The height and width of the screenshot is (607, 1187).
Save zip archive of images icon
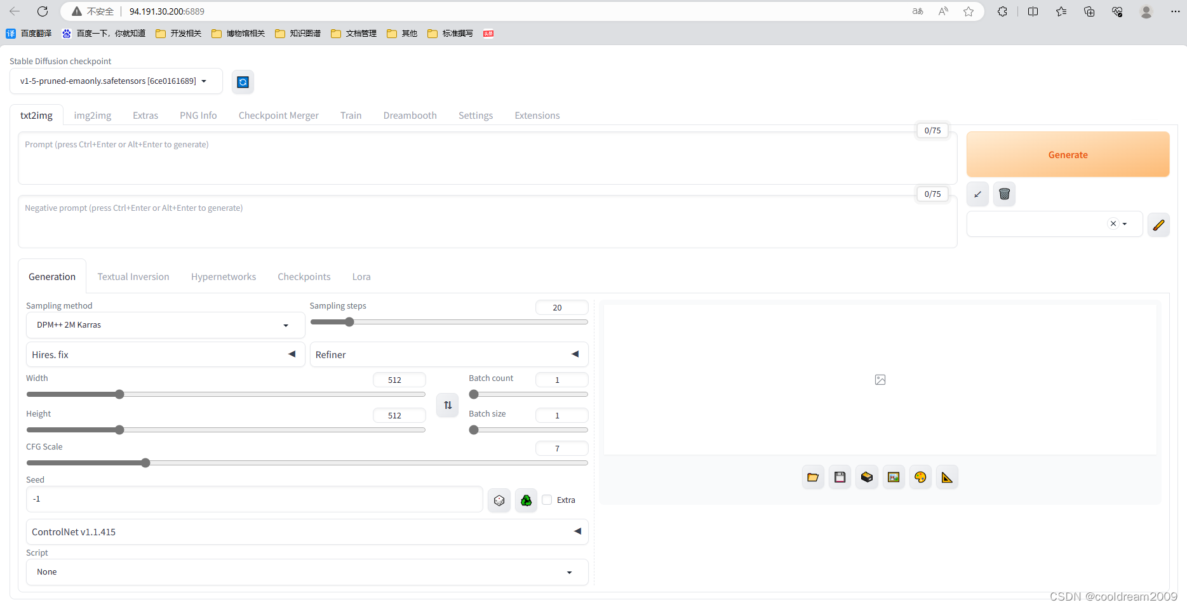866,477
